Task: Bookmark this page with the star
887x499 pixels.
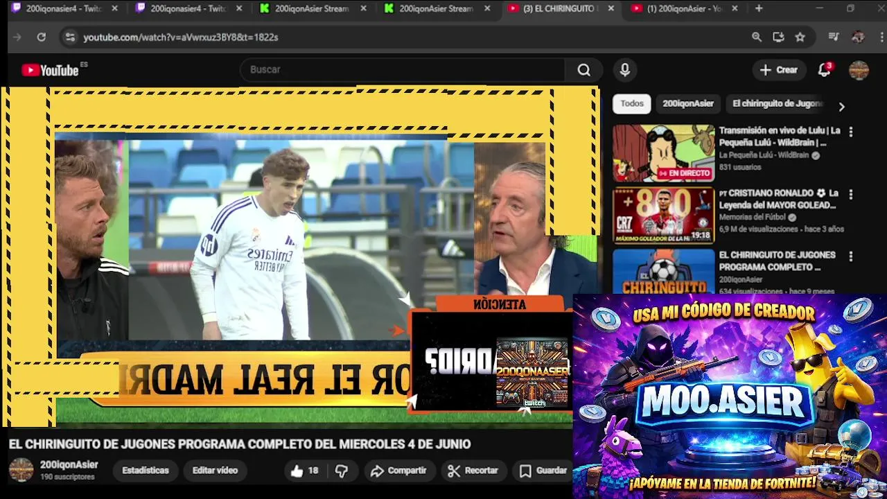Action: tap(800, 37)
